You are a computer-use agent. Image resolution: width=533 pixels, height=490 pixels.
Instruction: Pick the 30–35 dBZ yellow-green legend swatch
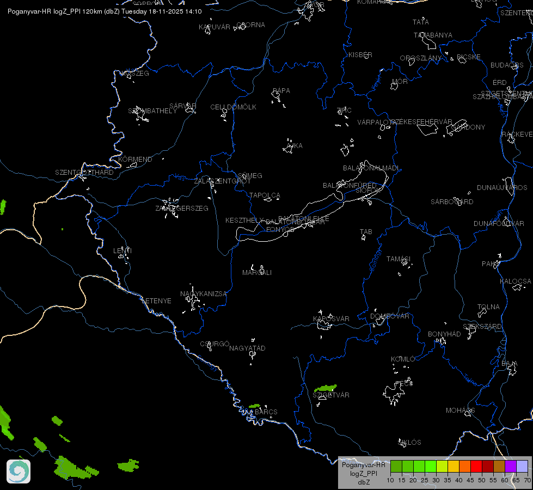(442, 466)
